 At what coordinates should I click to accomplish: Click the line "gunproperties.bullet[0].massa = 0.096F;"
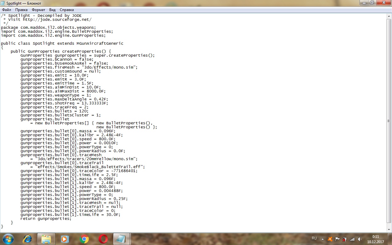coord(68,131)
